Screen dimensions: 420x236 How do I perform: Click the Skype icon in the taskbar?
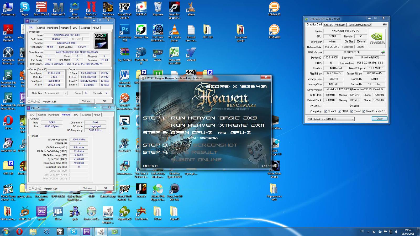point(74,232)
